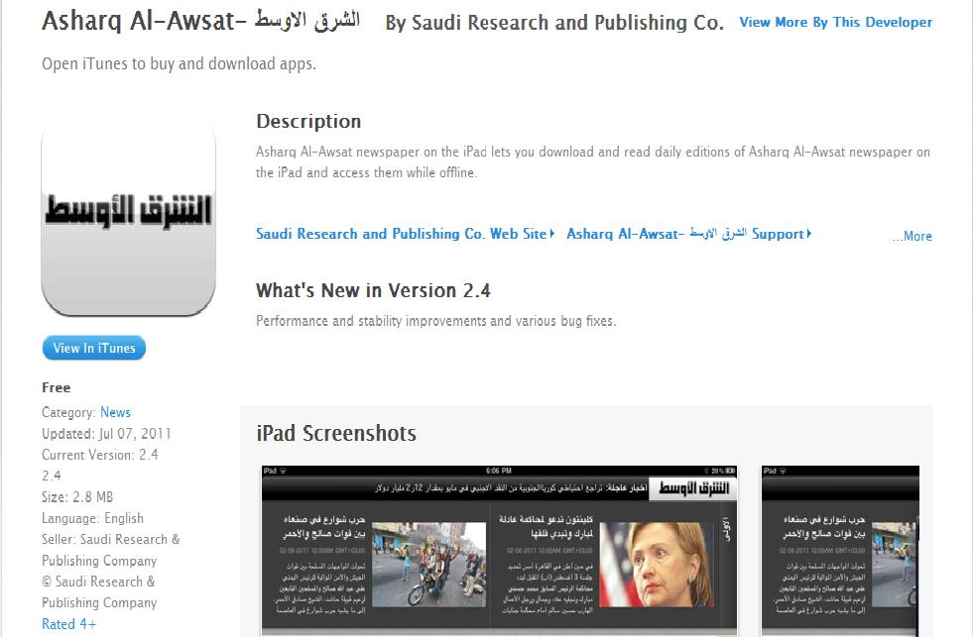Click 'Open iTunes to buy and download apps.' text
The image size is (973, 637).
pos(179,63)
